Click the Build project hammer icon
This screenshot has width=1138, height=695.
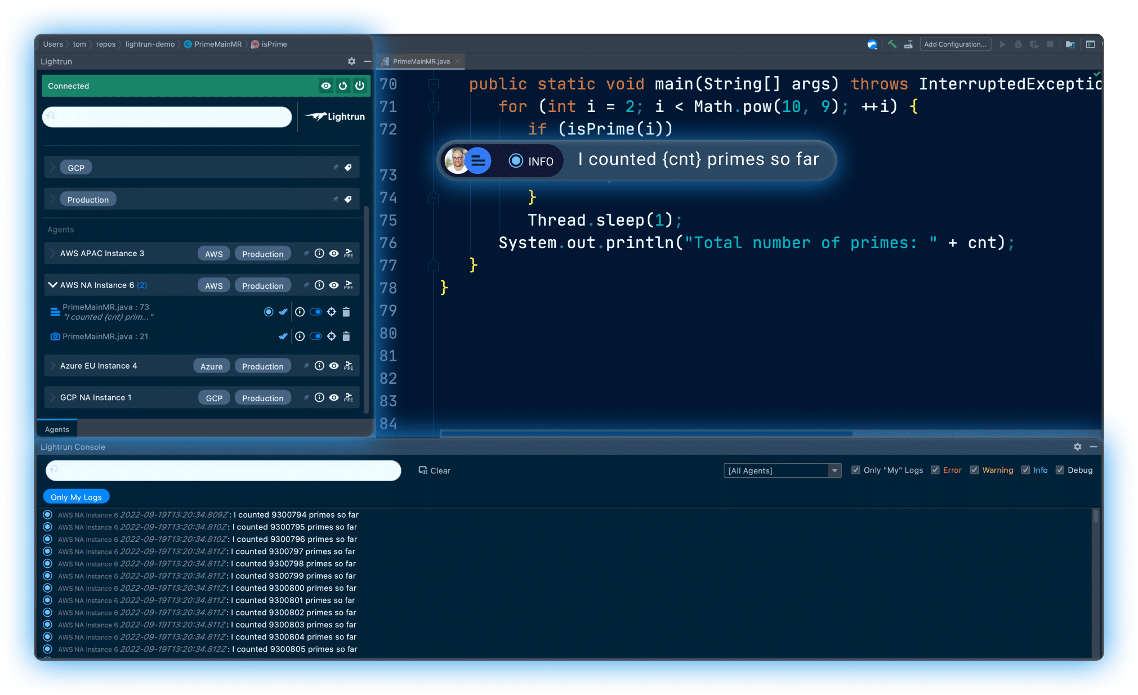coord(892,44)
